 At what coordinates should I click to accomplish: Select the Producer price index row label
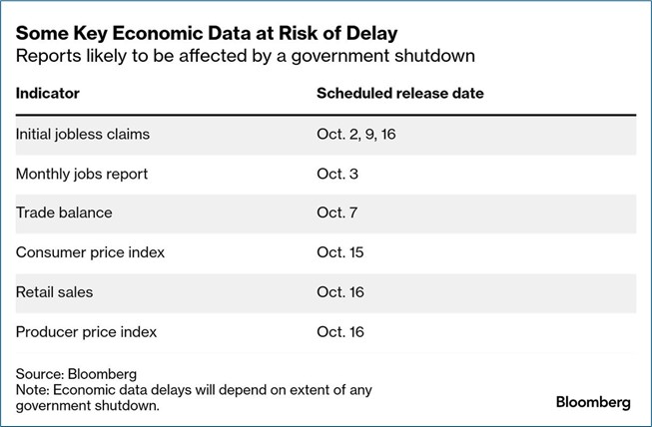(x=86, y=330)
